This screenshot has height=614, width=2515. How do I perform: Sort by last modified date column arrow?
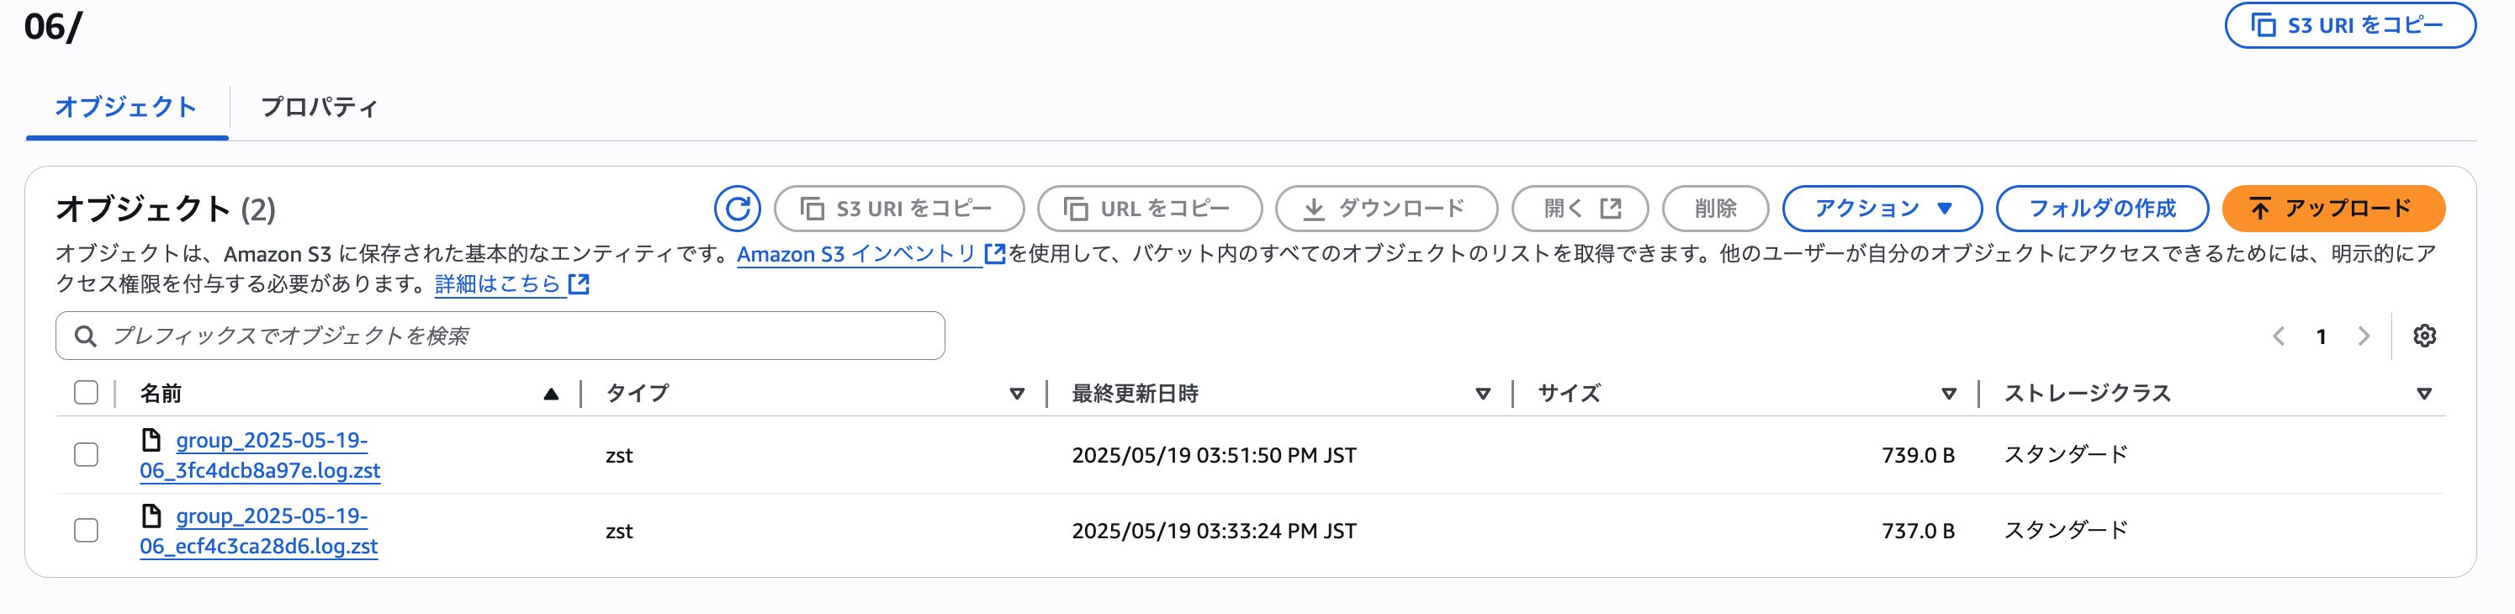pyautogui.click(x=1482, y=394)
